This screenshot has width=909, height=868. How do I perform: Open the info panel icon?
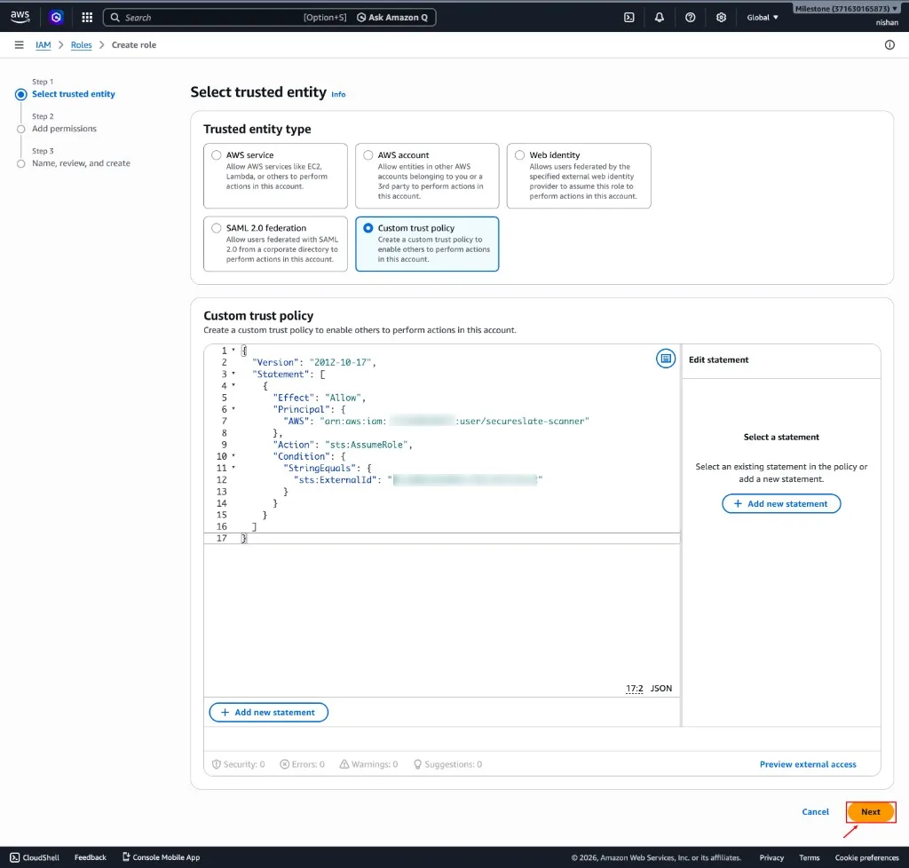click(x=889, y=44)
